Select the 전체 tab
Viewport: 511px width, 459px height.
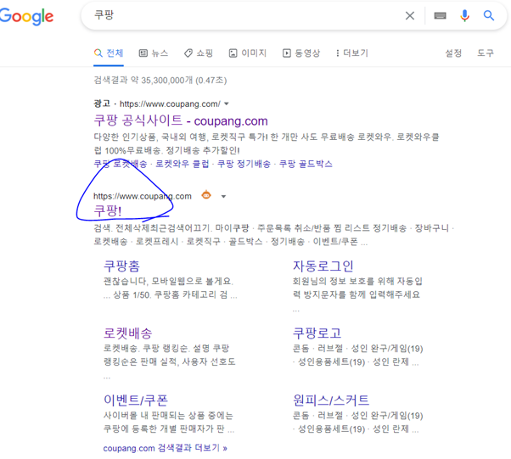109,53
